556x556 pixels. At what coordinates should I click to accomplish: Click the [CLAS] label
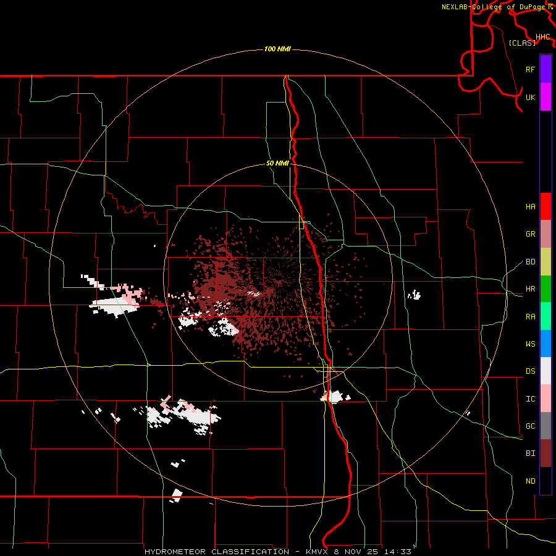click(522, 43)
